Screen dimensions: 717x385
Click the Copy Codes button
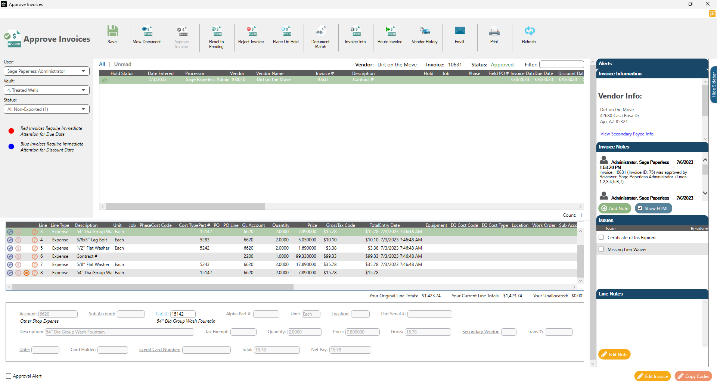click(693, 376)
